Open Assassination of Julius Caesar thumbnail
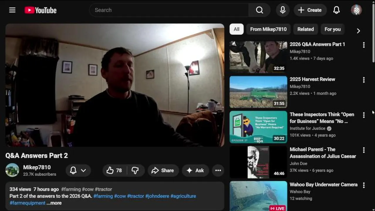Image resolution: width=375 pixels, height=211 pixels. [258, 162]
